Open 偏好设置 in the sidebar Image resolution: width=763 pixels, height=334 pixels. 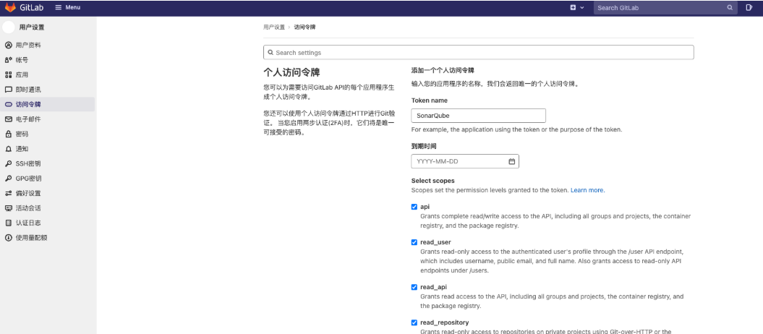pyautogui.click(x=48, y=194)
